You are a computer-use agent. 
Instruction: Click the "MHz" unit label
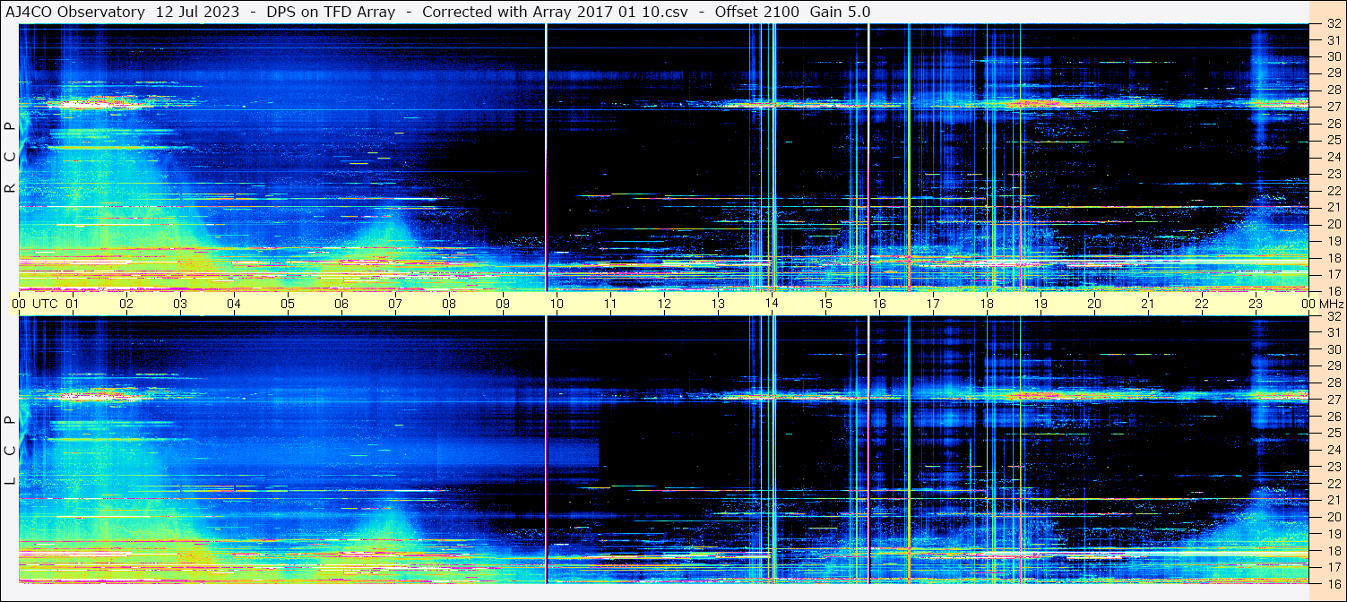(1331, 304)
